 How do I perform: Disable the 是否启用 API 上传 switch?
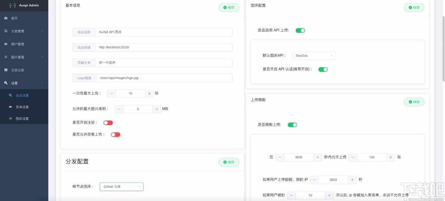point(300,30)
